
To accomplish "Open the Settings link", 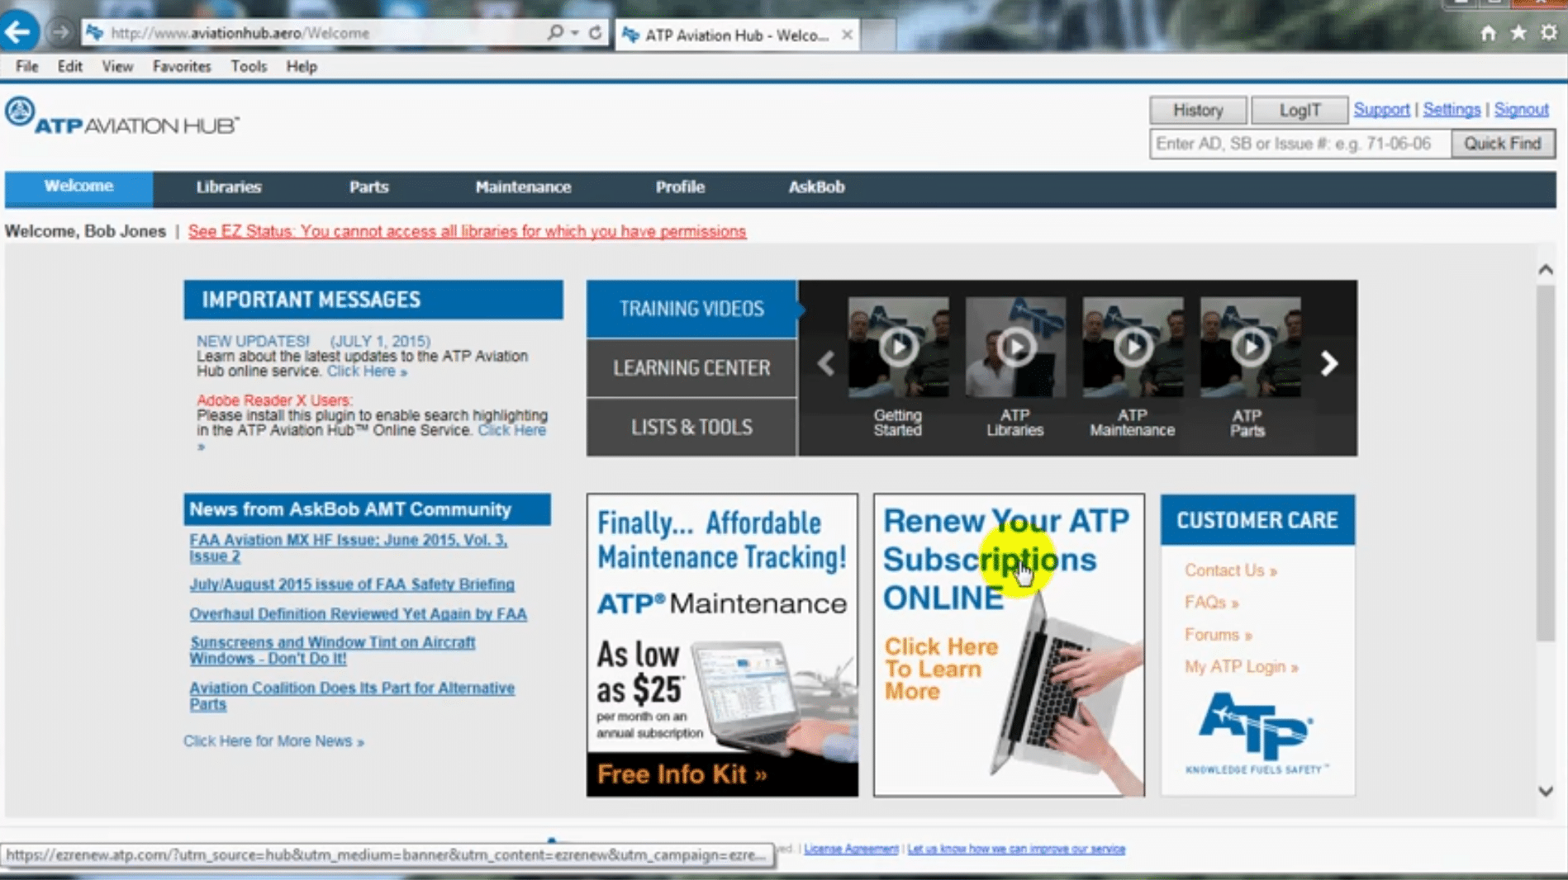I will [1452, 109].
